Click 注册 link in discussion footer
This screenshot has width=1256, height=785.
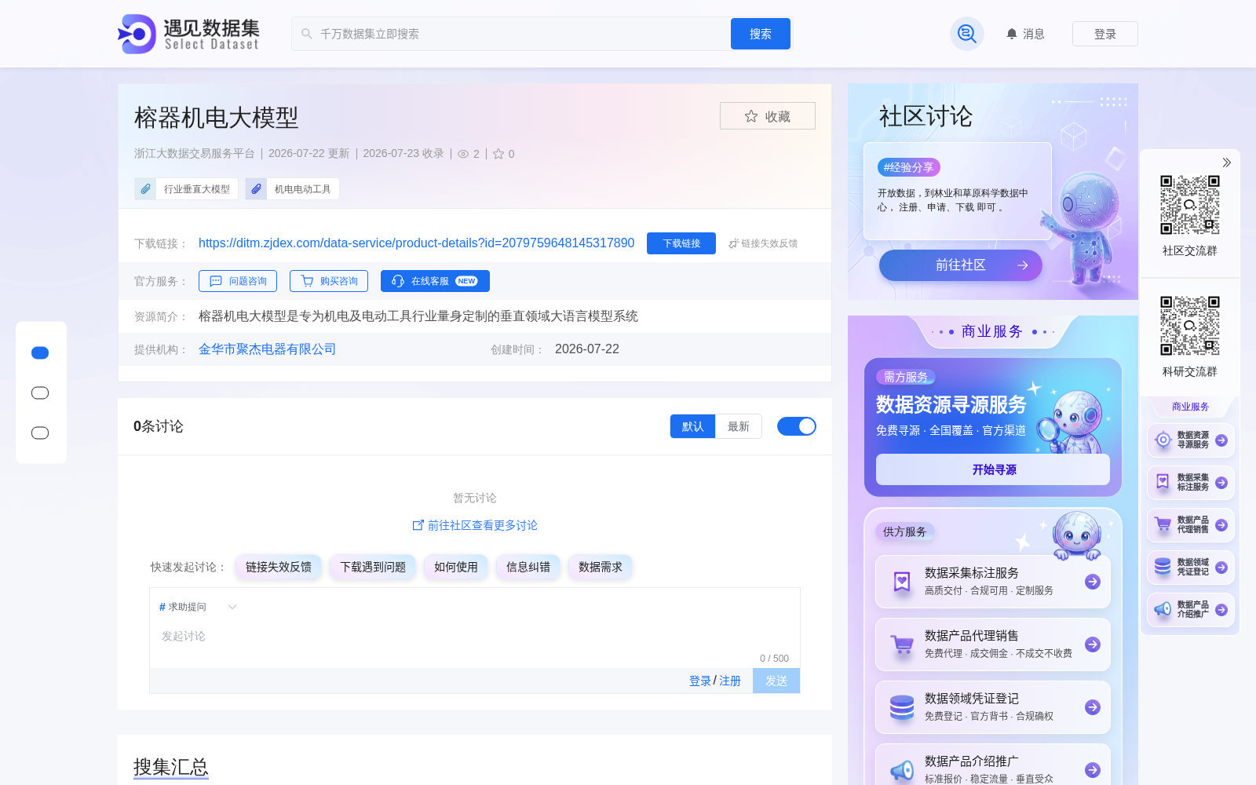730,681
